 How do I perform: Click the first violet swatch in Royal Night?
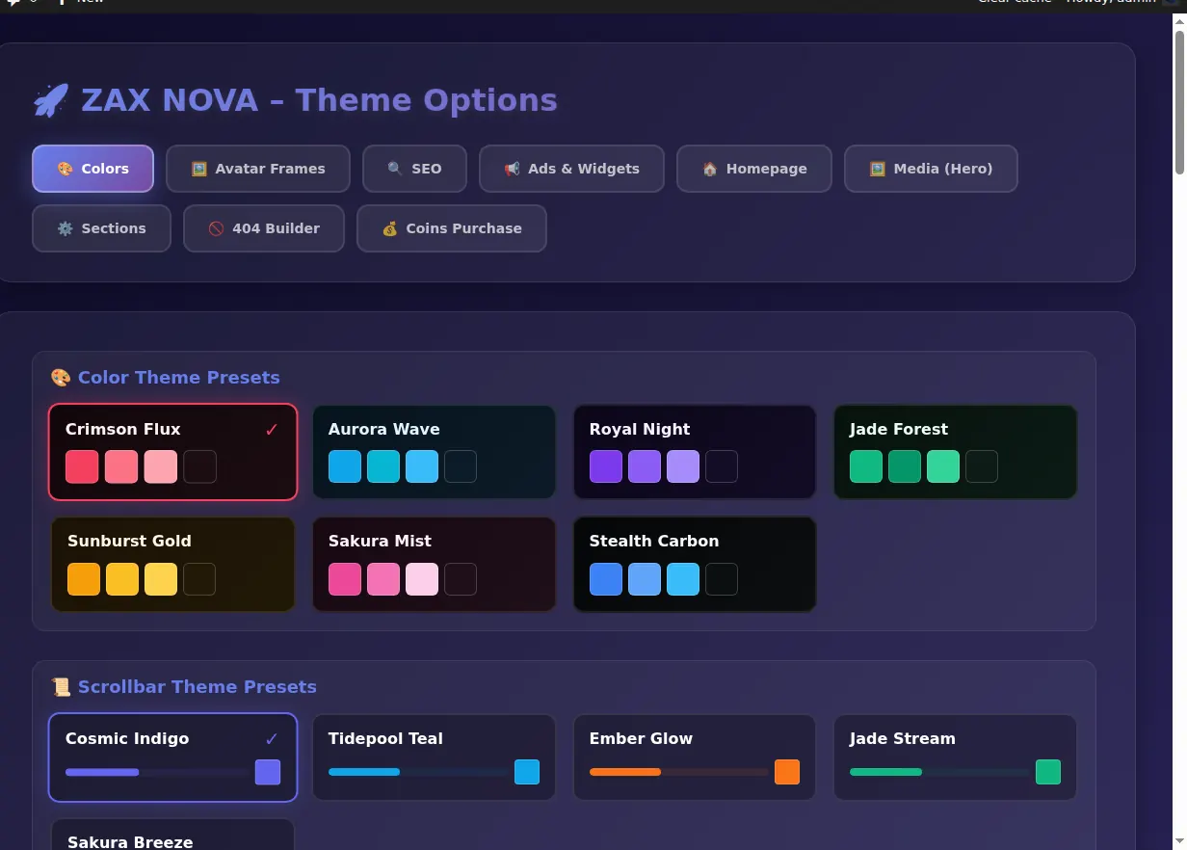click(606, 466)
